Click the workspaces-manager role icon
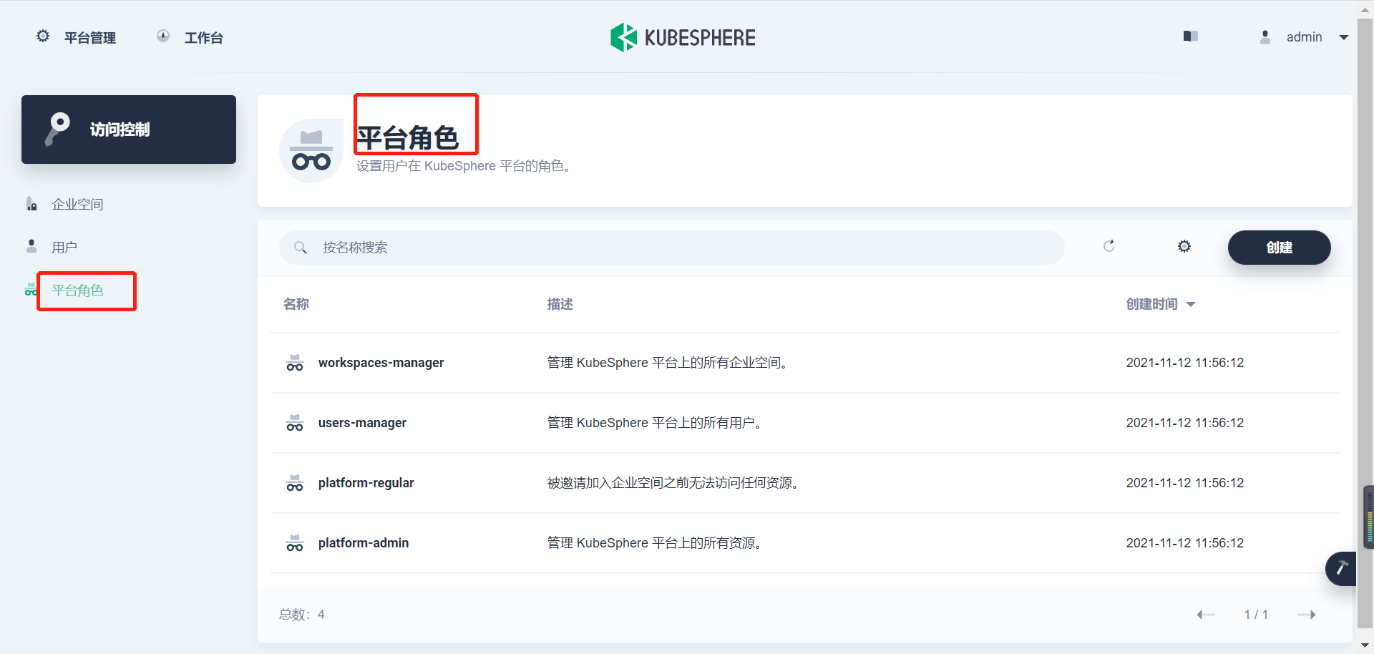Screen dimensions: 1374x654 coord(295,363)
